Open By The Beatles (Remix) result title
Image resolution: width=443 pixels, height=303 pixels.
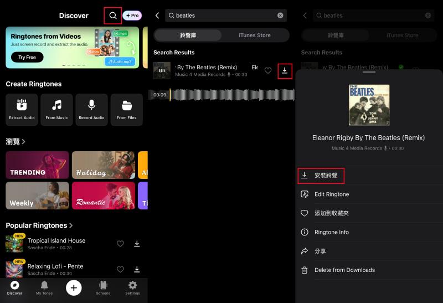206,67
